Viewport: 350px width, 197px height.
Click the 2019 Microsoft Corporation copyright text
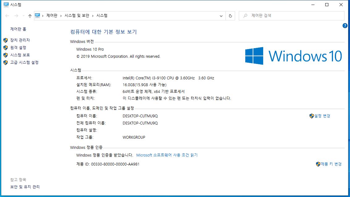118,57
